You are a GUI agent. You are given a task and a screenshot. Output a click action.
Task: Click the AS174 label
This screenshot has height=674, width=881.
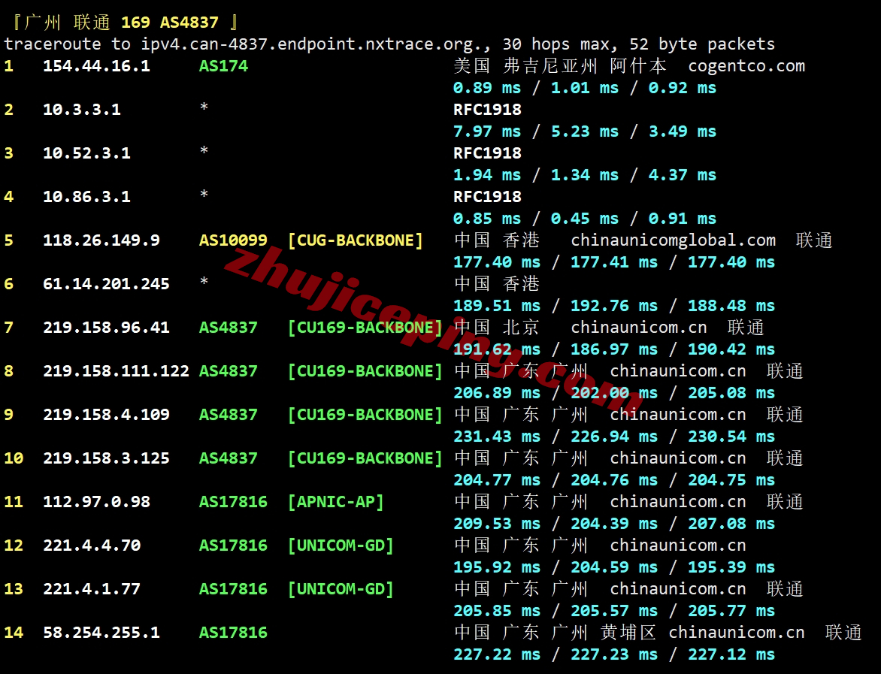tap(223, 66)
